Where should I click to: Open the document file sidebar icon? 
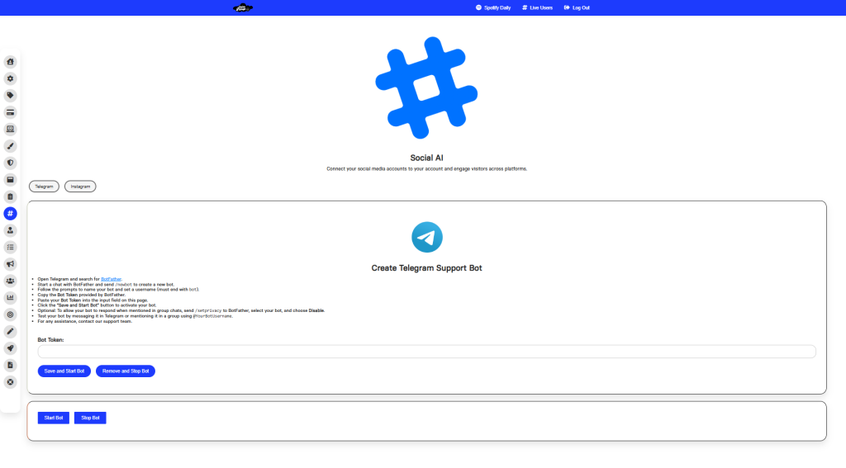pyautogui.click(x=10, y=365)
